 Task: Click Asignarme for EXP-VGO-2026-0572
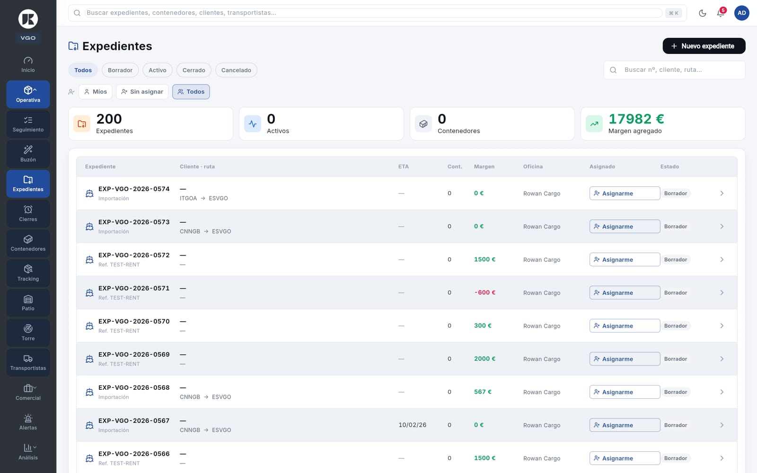tap(625, 260)
